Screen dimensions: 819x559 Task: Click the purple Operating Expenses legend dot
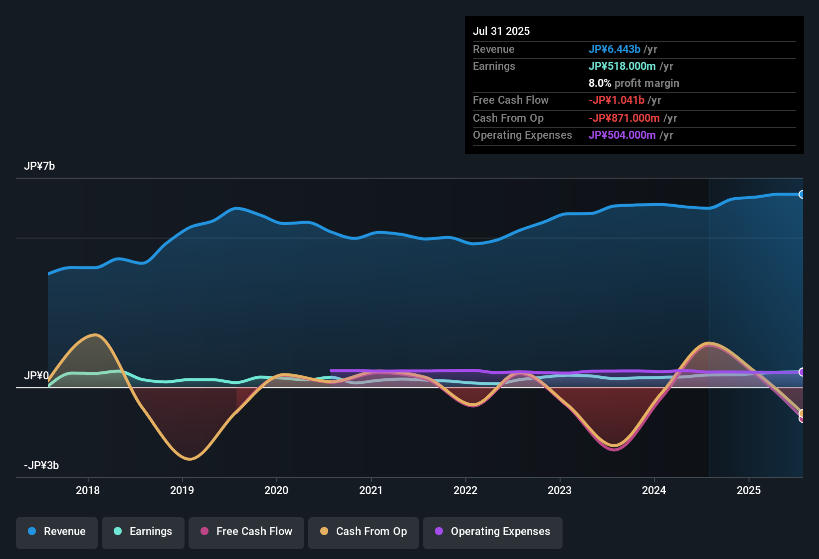(x=438, y=532)
